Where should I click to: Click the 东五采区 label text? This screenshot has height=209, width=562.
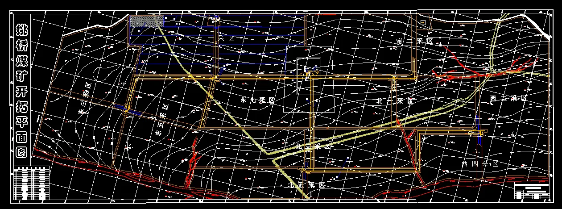[x=161, y=120]
